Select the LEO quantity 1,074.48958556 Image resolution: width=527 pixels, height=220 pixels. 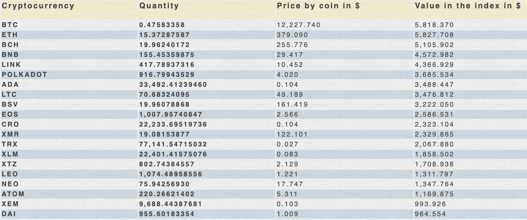(171, 174)
